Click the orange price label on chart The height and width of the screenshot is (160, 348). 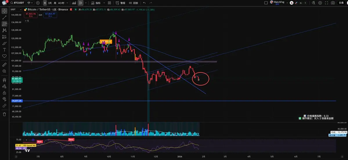coord(106,41)
